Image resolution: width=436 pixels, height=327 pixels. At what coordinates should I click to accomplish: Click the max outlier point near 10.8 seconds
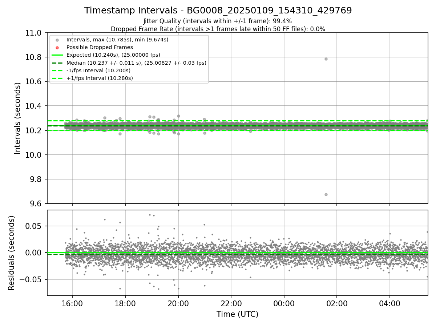tap(326, 59)
